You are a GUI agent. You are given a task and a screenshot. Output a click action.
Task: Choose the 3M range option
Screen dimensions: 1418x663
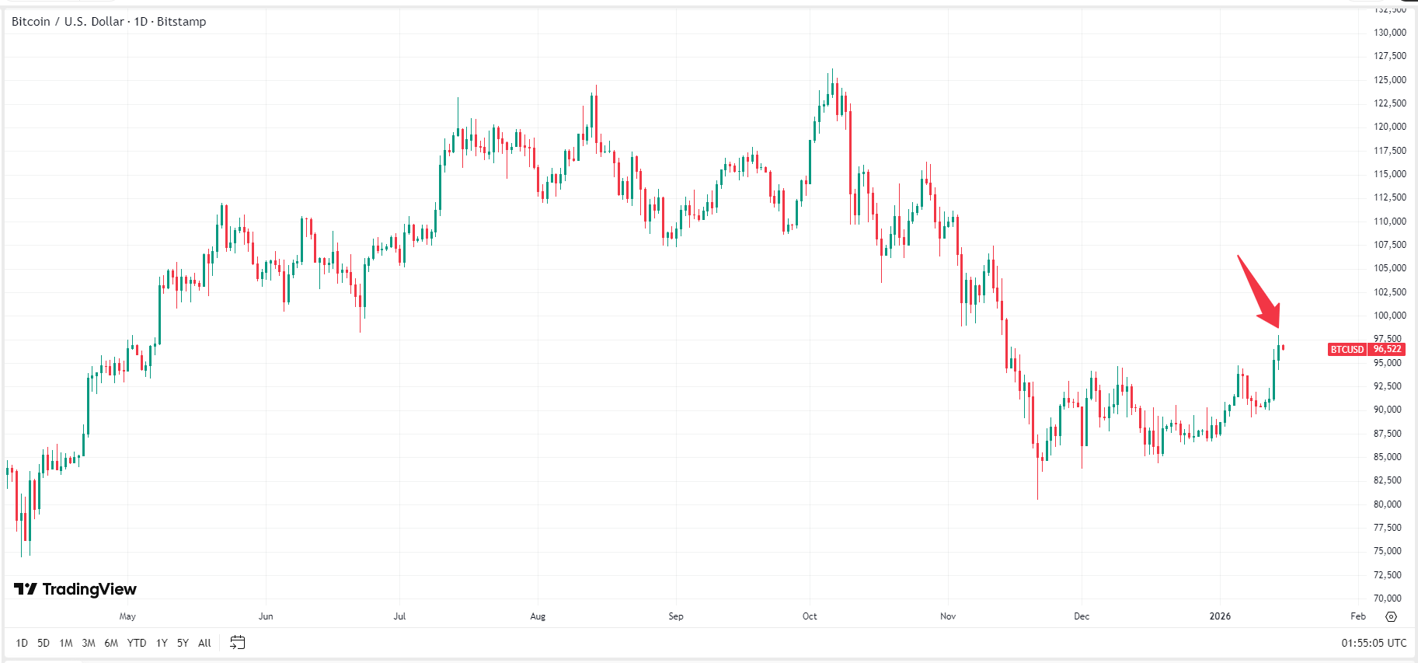(x=88, y=643)
